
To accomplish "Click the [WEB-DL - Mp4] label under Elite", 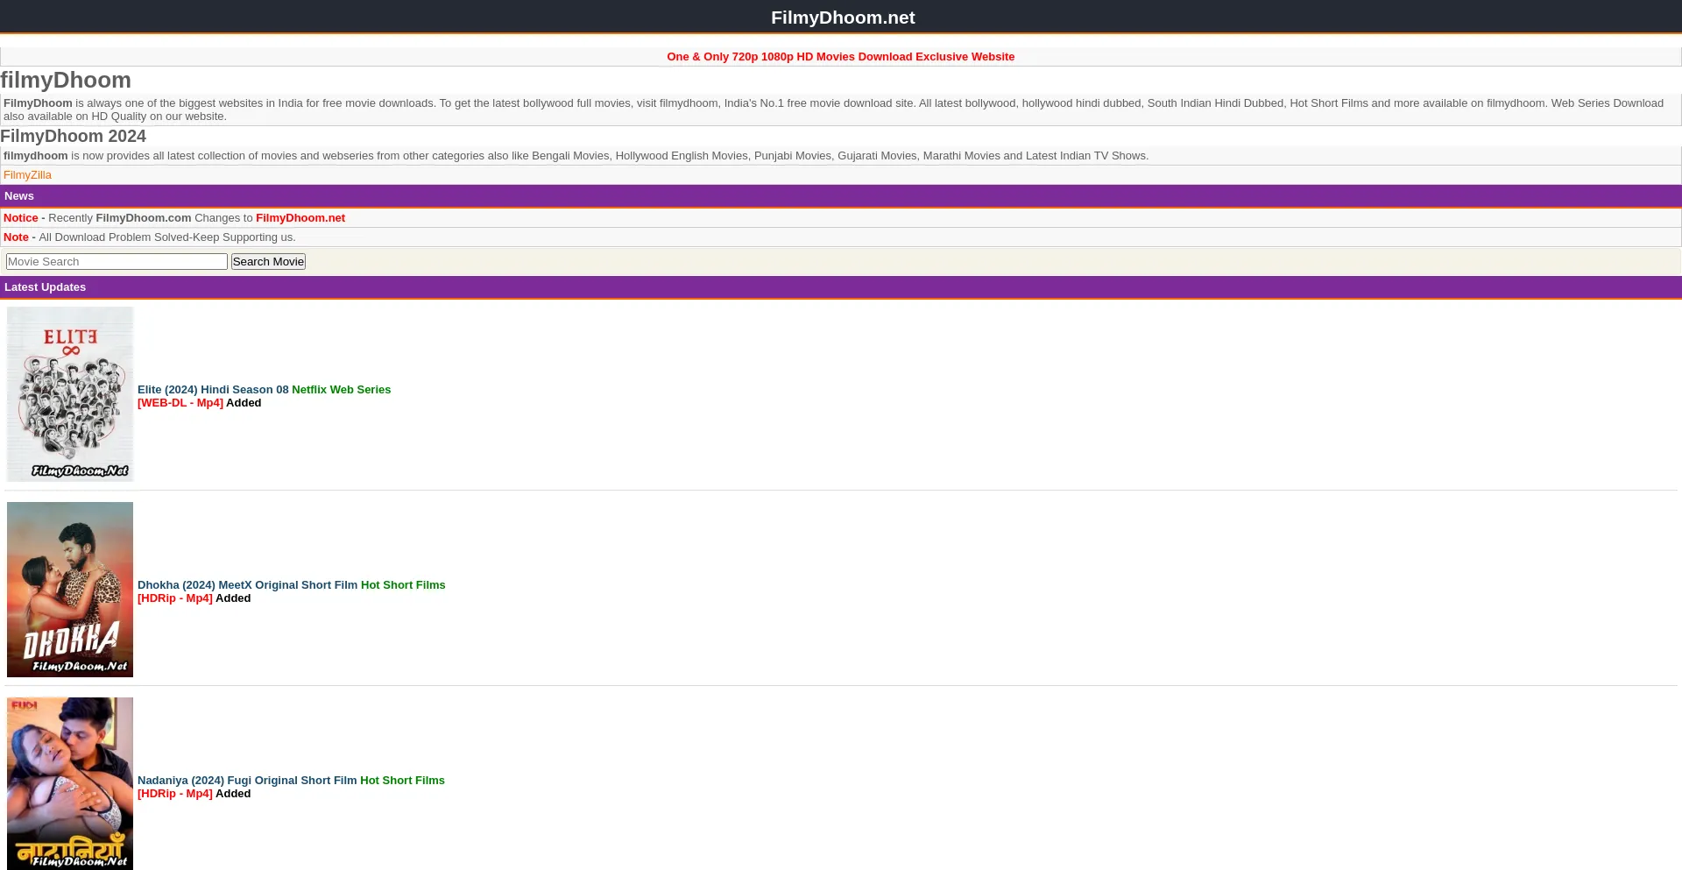I will tap(180, 403).
